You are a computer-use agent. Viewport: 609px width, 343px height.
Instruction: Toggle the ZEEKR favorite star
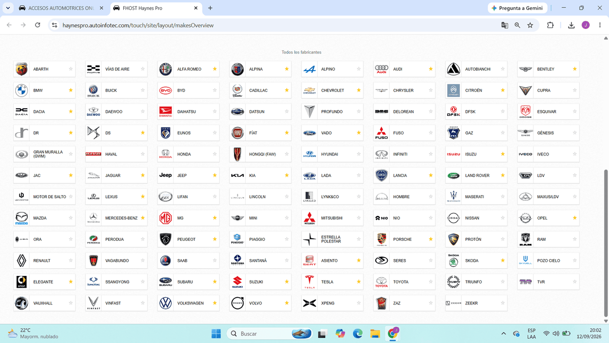click(503, 303)
